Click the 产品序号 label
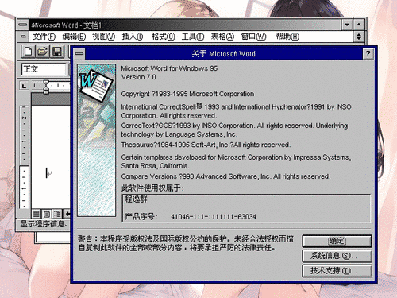The image size is (397, 298). 141,216
